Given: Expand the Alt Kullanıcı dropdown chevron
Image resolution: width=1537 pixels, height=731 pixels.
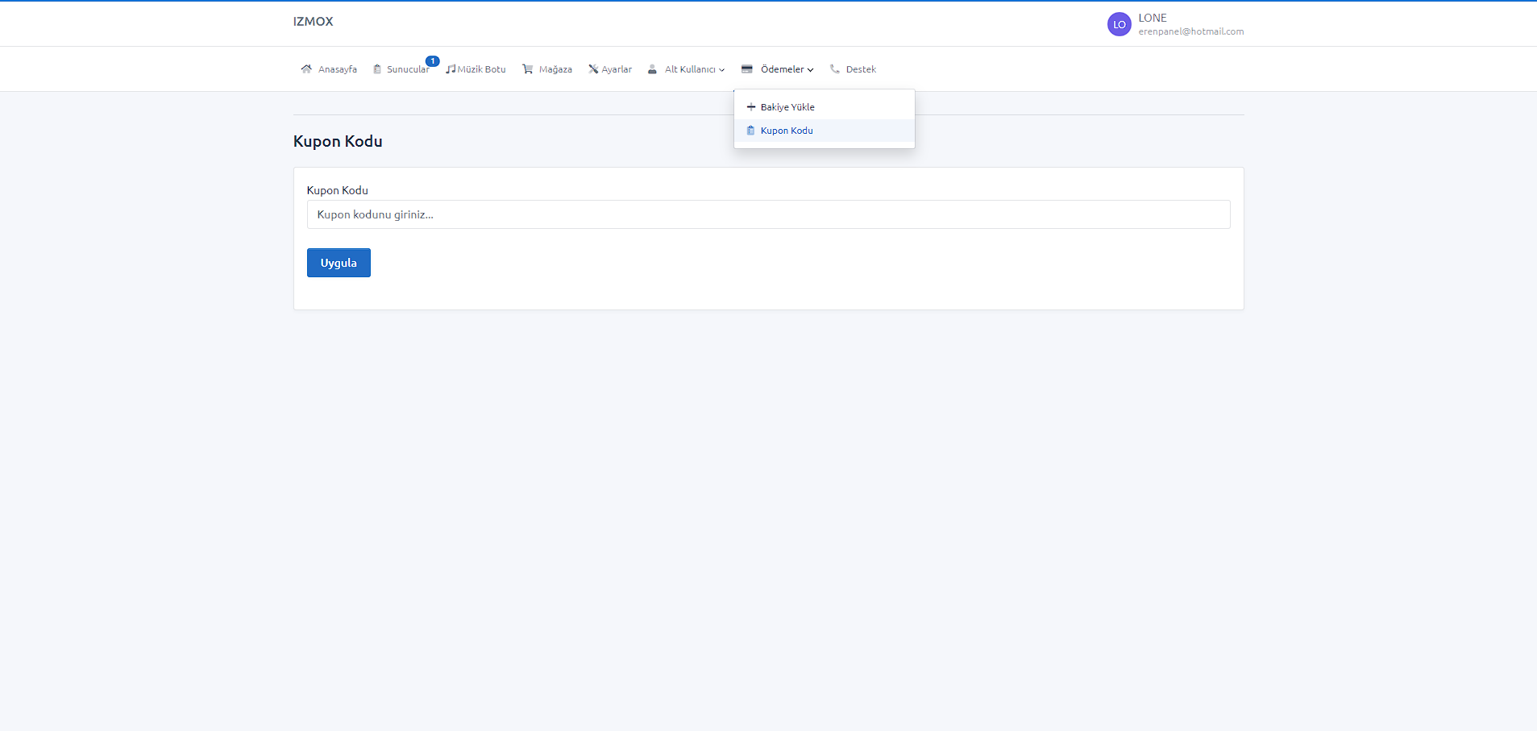Looking at the screenshot, I should pyautogui.click(x=722, y=70).
